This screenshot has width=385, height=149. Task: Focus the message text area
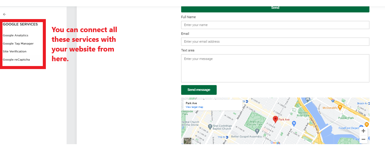point(275,68)
